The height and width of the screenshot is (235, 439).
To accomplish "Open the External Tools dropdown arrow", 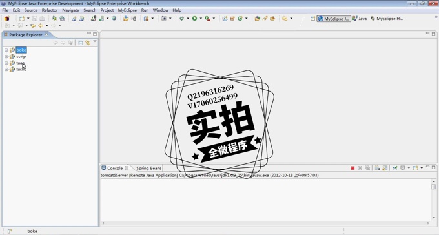I will 214,19.
